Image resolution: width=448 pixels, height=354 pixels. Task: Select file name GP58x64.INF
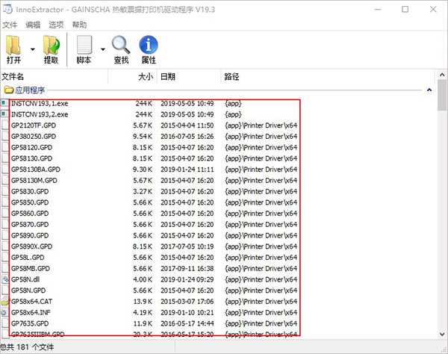(31, 312)
